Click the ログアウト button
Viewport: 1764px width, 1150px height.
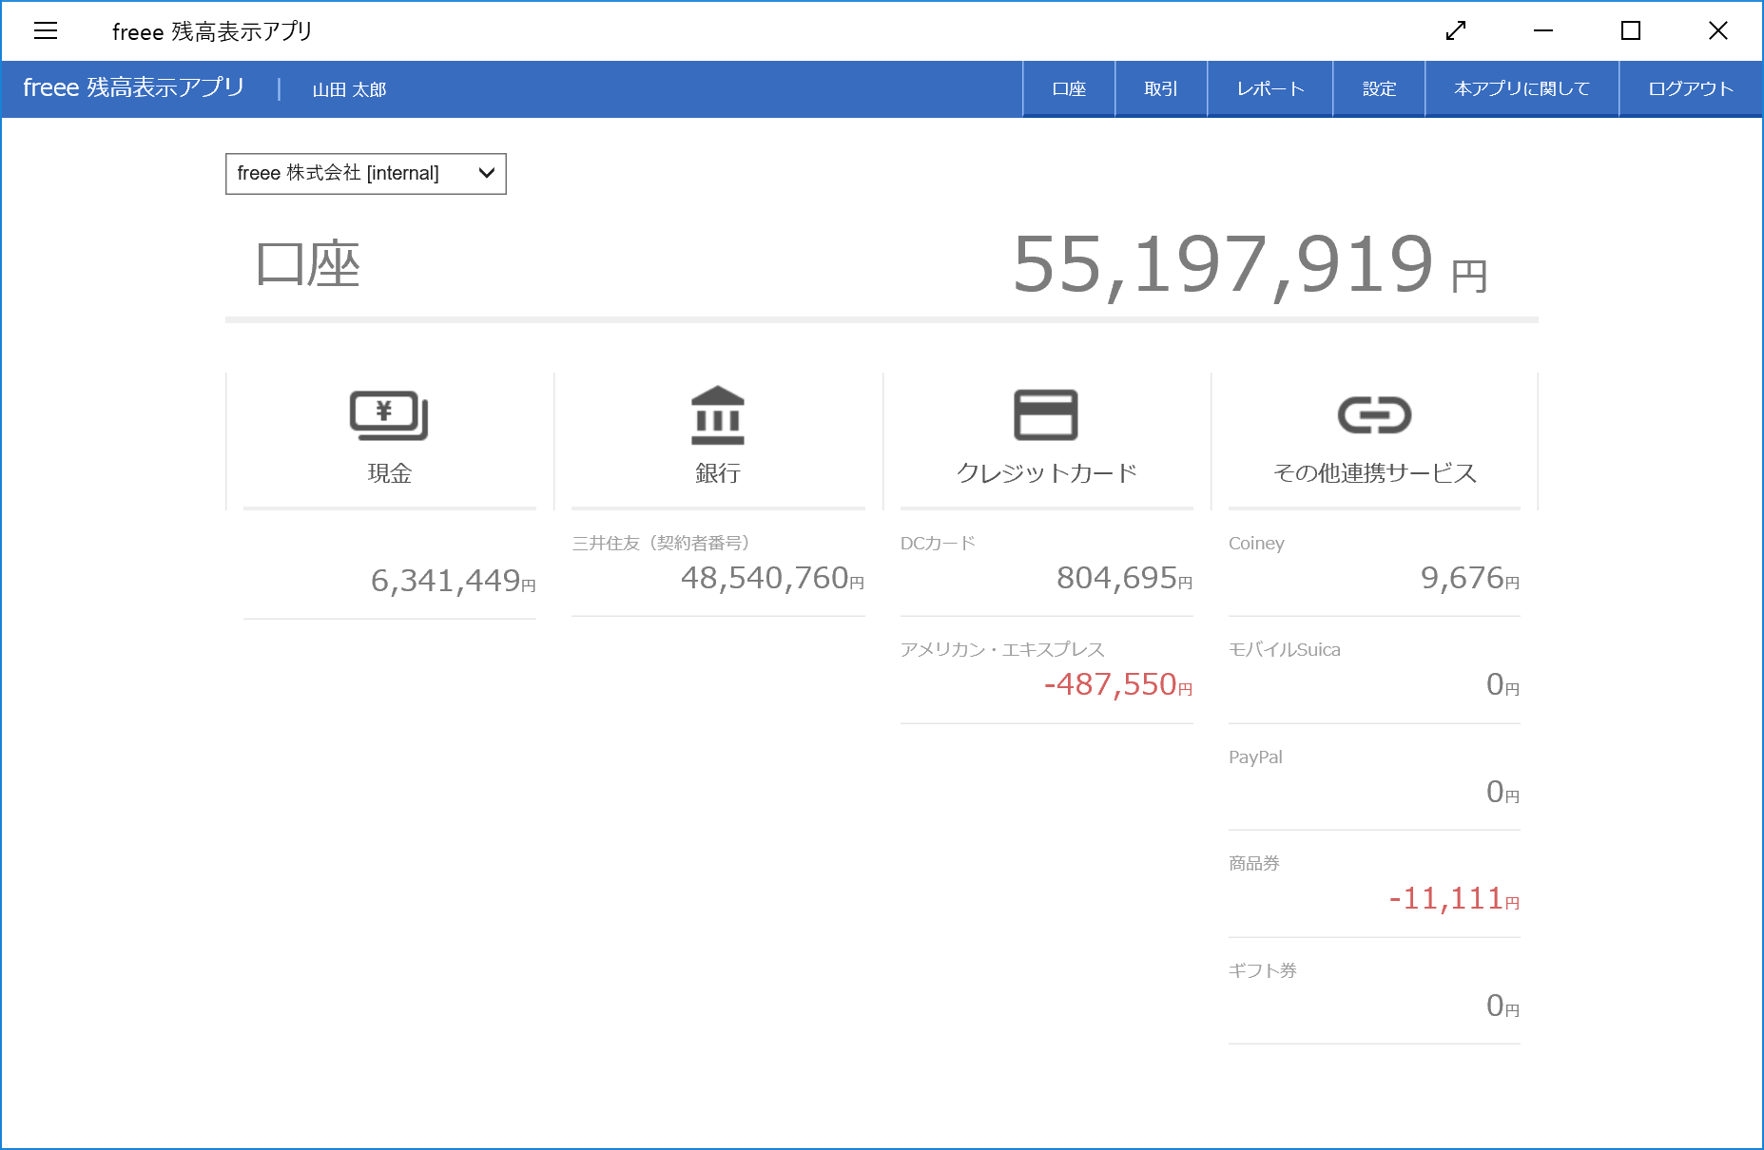coord(1691,89)
